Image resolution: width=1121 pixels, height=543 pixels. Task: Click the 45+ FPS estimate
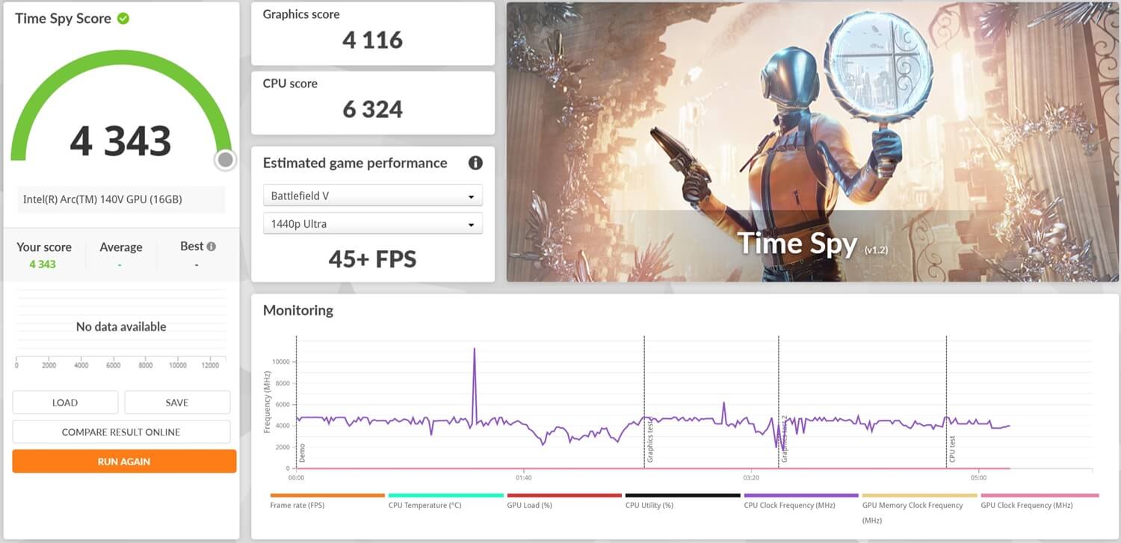point(372,259)
